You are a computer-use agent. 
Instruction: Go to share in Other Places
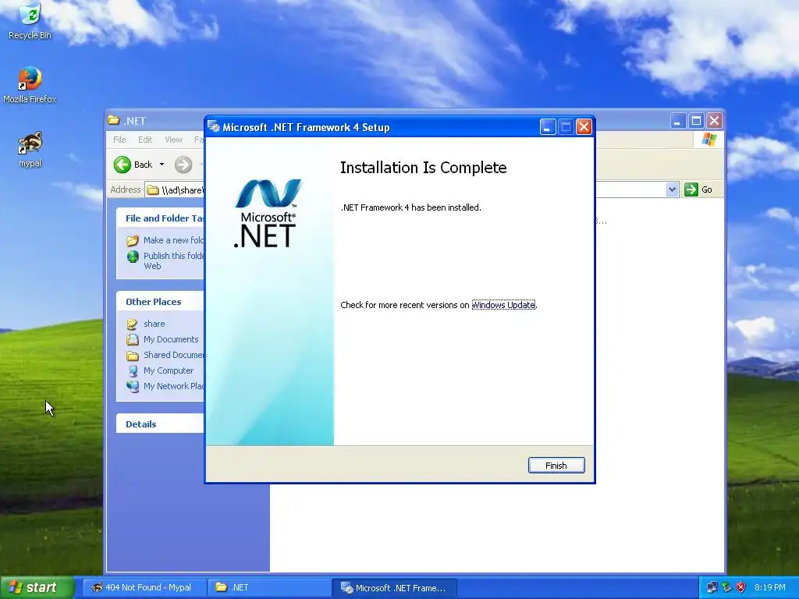pos(154,324)
